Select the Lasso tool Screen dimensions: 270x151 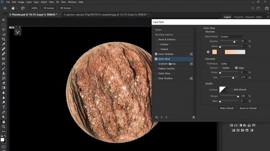coord(3,29)
